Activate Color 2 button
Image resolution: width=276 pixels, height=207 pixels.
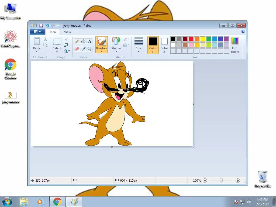coord(164,45)
